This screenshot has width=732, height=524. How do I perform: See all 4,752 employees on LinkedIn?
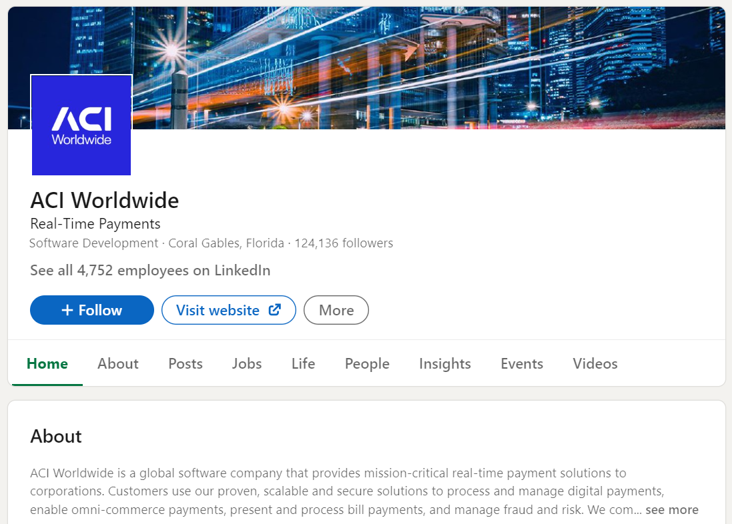[x=149, y=270]
